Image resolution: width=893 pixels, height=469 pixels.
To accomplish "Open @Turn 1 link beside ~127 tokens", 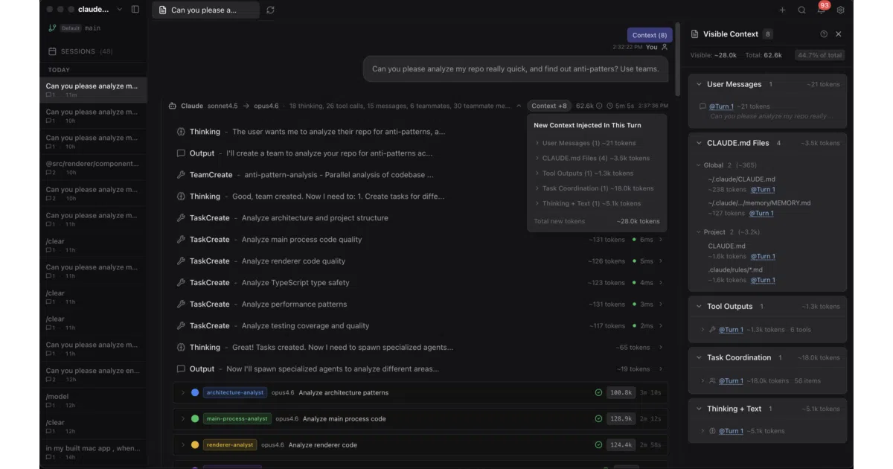I will point(761,213).
